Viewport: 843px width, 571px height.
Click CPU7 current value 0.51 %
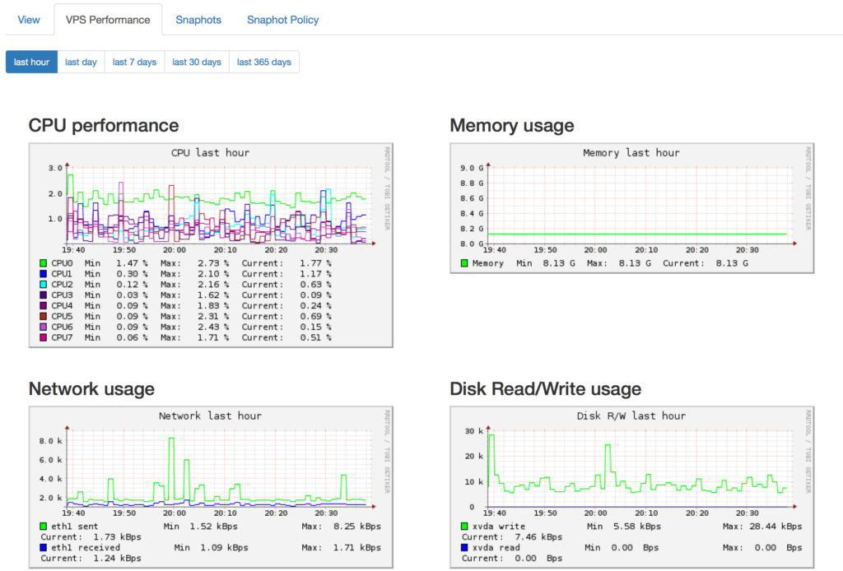pos(315,337)
